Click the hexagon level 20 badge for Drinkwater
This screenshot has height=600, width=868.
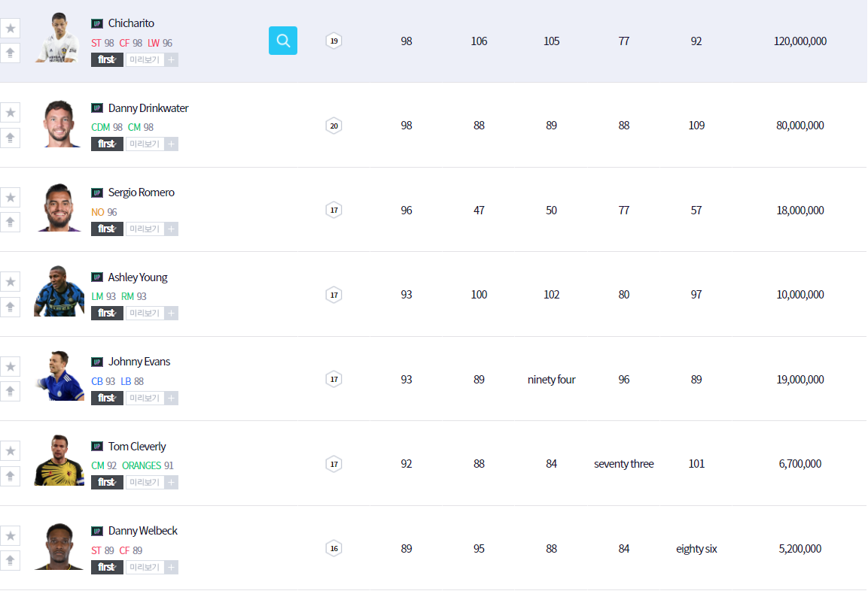pos(333,126)
